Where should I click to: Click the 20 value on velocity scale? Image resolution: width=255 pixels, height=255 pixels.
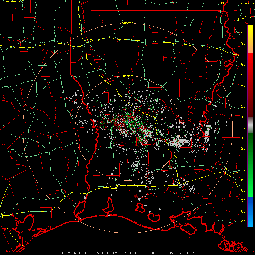tap(243, 106)
